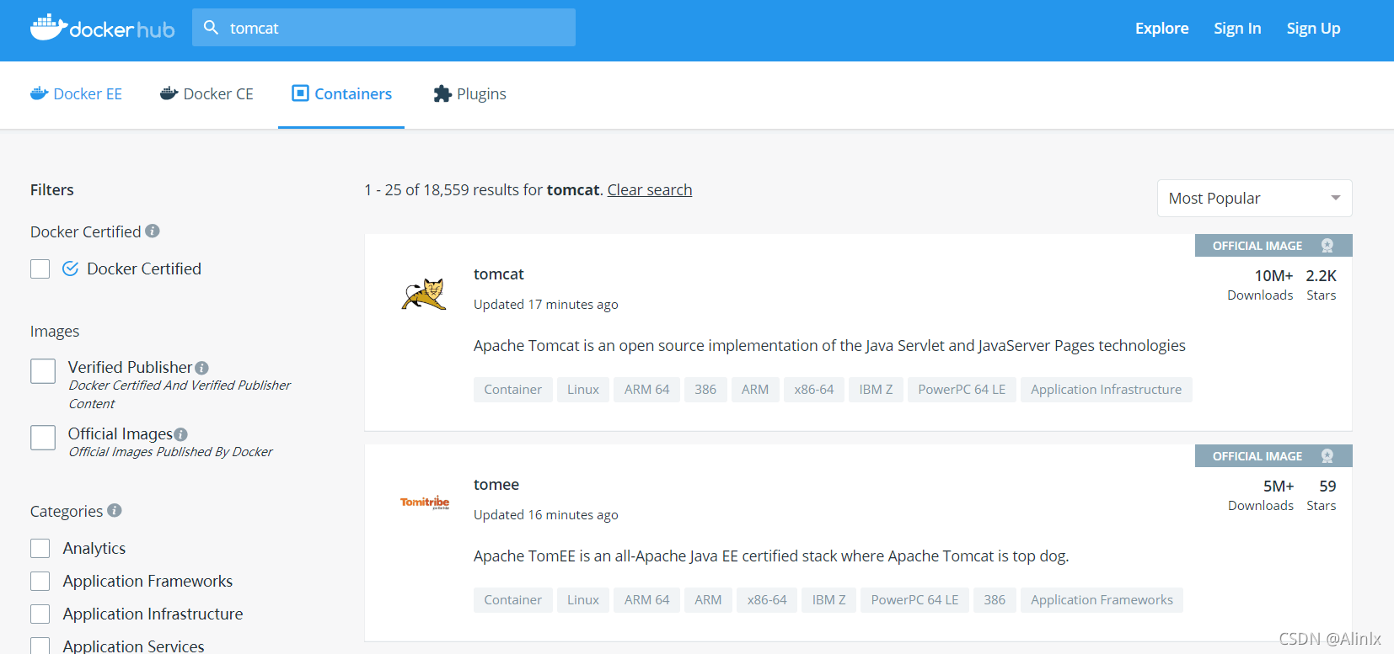This screenshot has width=1394, height=654.
Task: Open the Plugins tab
Action: tap(469, 93)
